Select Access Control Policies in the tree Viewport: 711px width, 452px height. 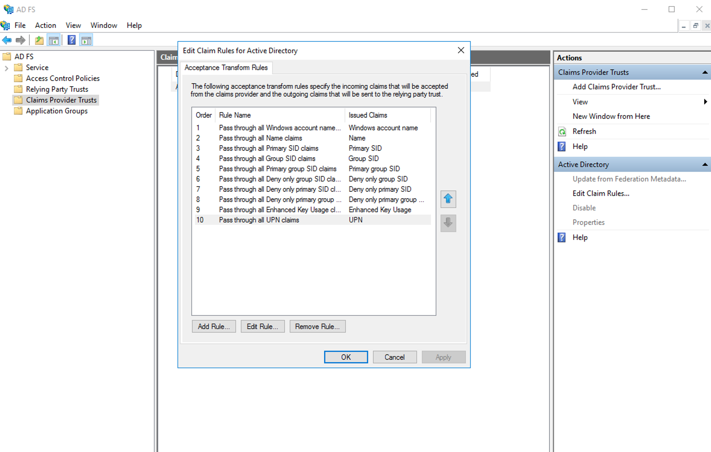pyautogui.click(x=63, y=78)
